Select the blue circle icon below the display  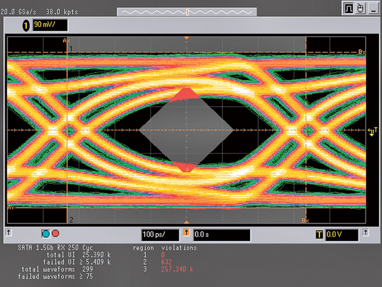click(x=46, y=234)
